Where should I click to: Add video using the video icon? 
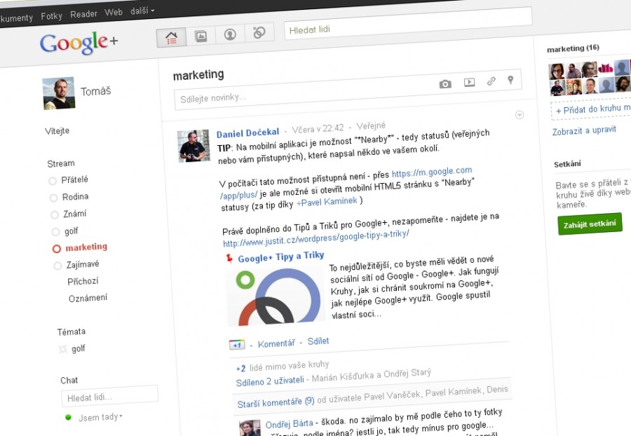tap(469, 83)
